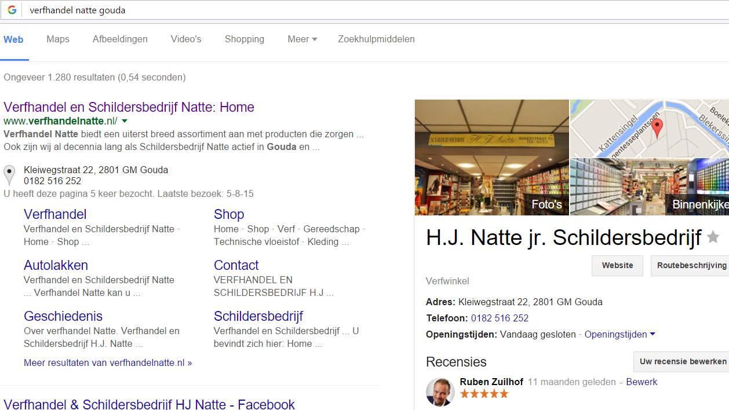The width and height of the screenshot is (729, 410).
Task: Open Zoekhulpmiddelen search tools
Action: pyautogui.click(x=377, y=39)
